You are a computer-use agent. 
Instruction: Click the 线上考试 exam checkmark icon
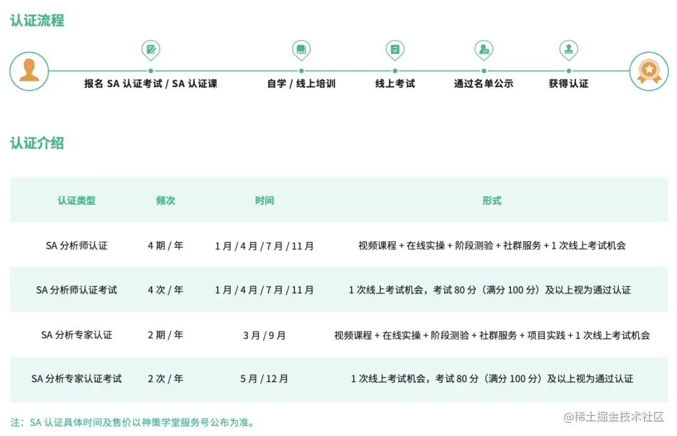[x=395, y=49]
